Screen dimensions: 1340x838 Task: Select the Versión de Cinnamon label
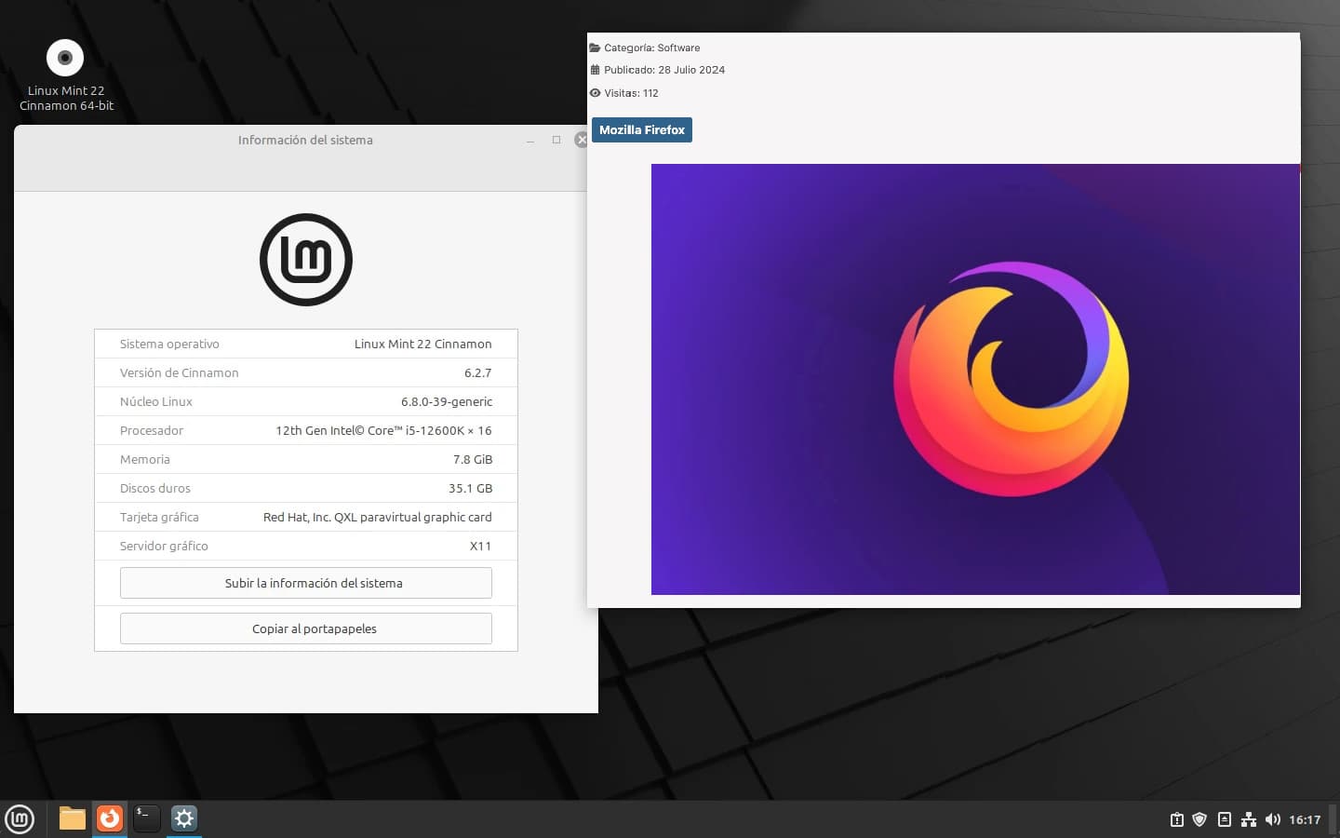179,373
